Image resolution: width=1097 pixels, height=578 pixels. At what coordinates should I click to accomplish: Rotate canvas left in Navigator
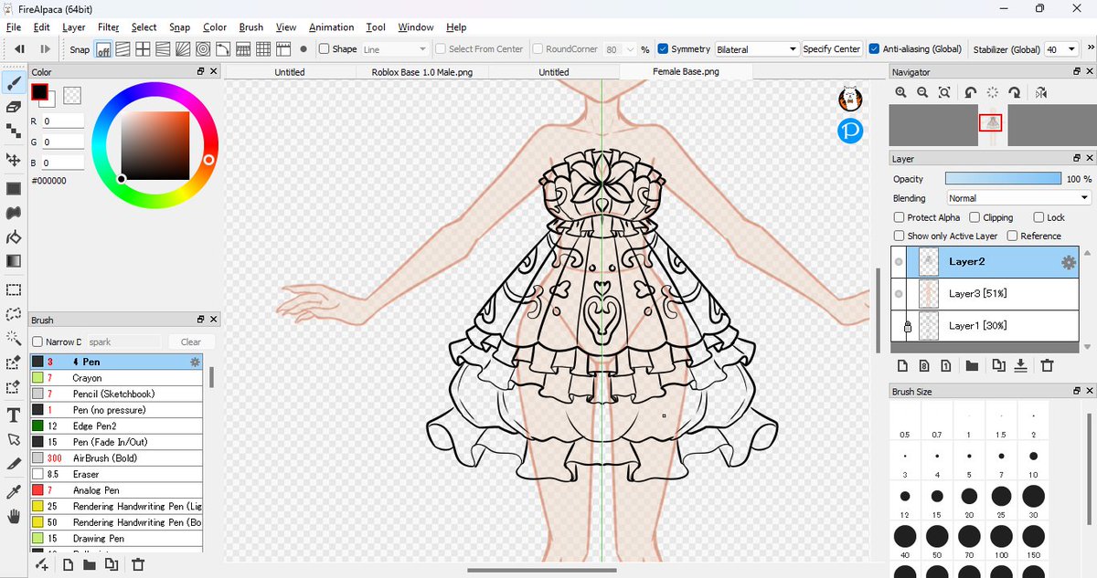pyautogui.click(x=971, y=92)
